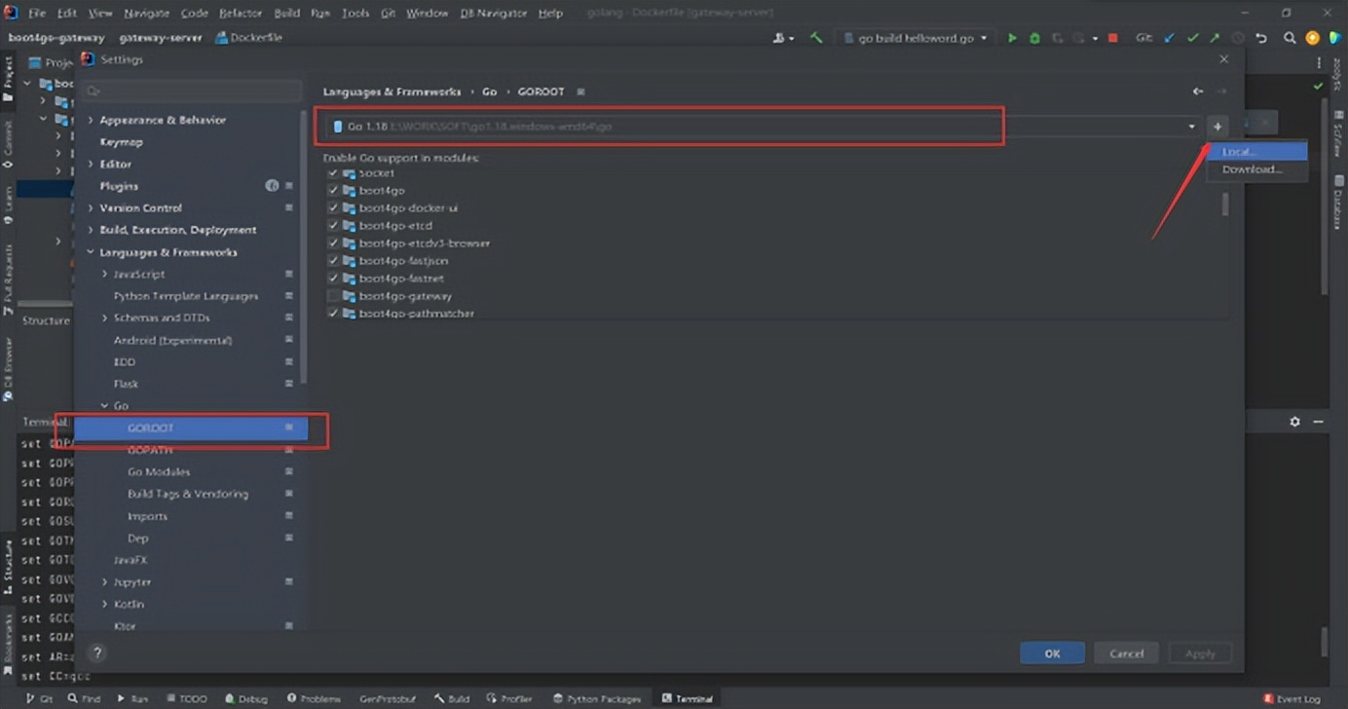
Task: Click Go in the settings breadcrumb
Action: tap(489, 91)
